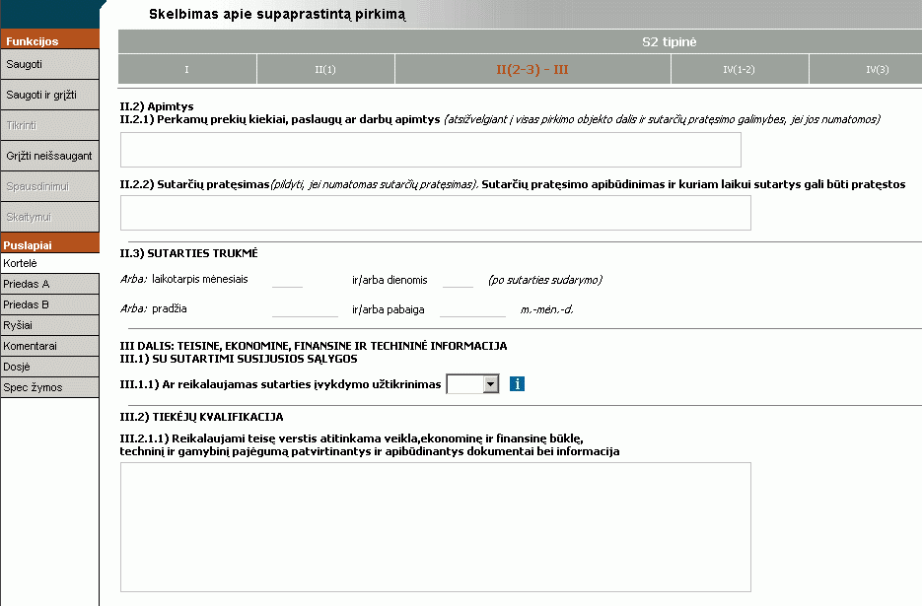Click the laikotarpis mėnesiais field
Screen dimensions: 922x606
click(x=288, y=279)
